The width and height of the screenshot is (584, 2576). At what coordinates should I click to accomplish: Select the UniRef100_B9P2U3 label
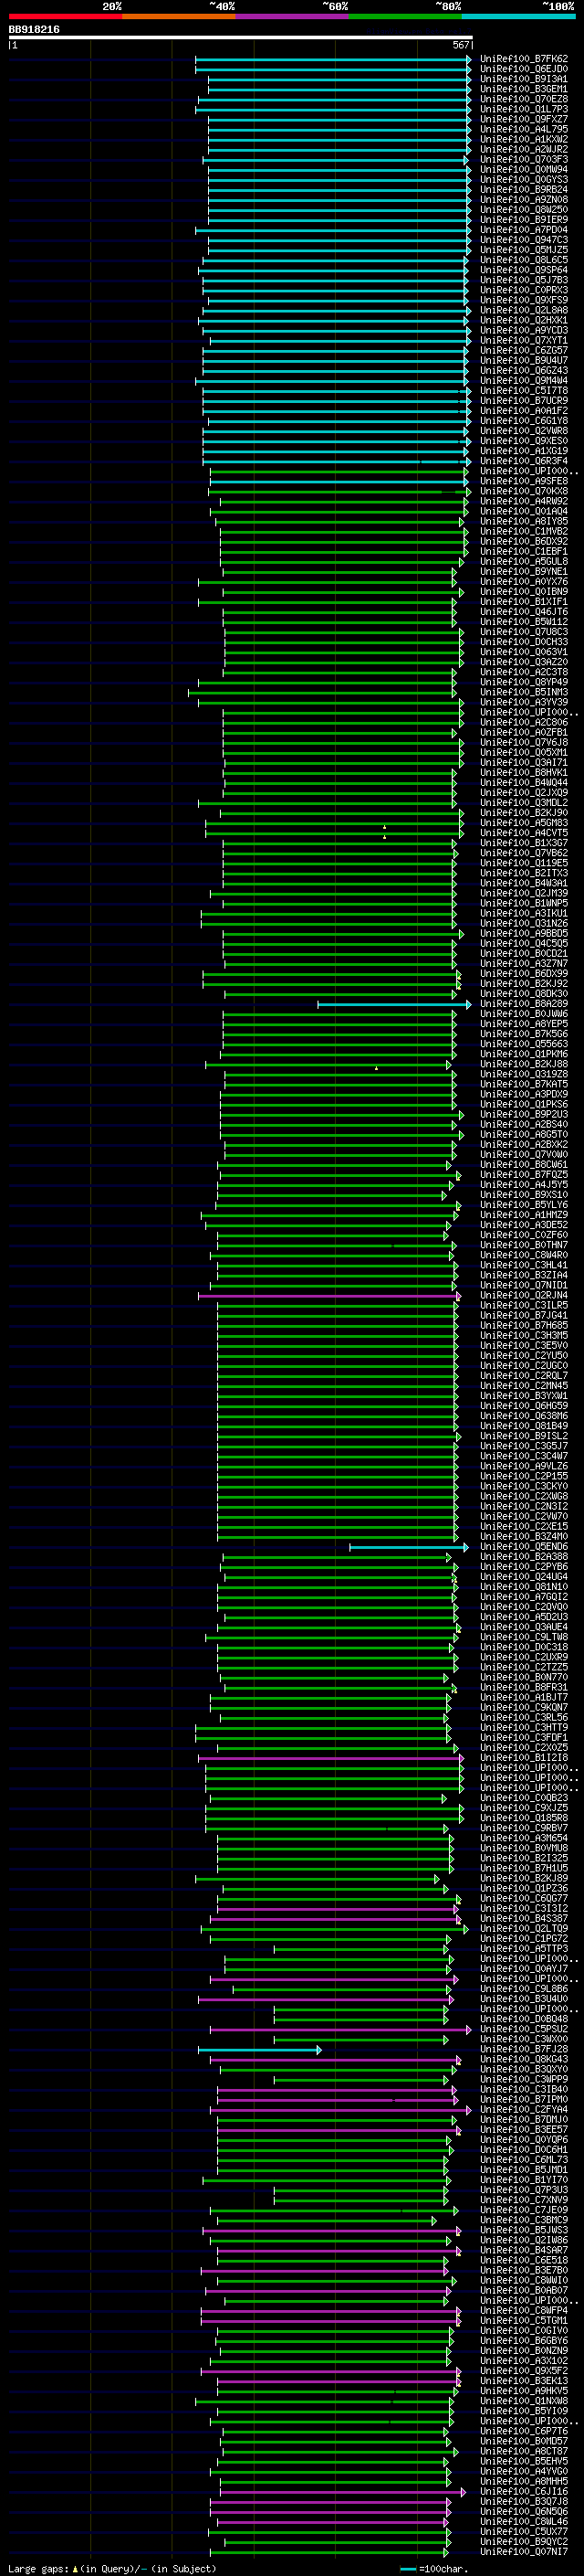[523, 1114]
